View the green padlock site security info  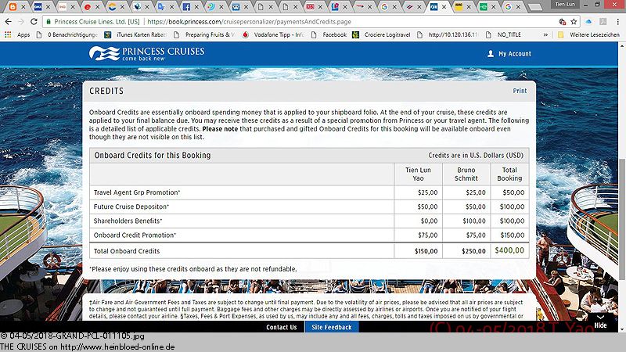click(49, 22)
